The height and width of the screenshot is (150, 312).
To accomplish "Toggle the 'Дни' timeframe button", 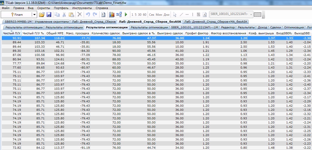I will [167, 15].
